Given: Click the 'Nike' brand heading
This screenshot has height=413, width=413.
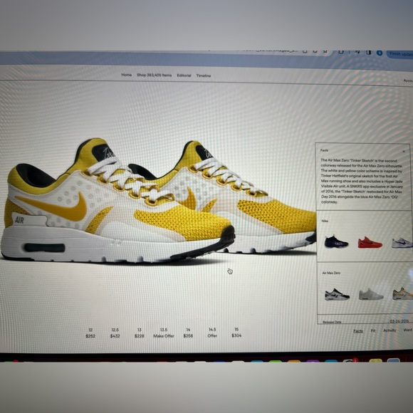Looking at the screenshot, I should 325,221.
